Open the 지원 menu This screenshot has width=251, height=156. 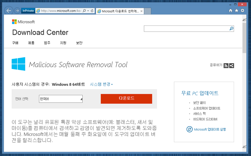point(63,43)
